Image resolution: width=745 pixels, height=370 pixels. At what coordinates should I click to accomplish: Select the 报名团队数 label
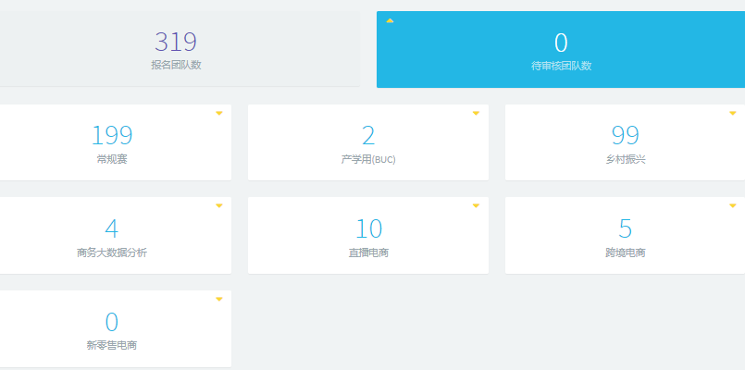pos(176,65)
